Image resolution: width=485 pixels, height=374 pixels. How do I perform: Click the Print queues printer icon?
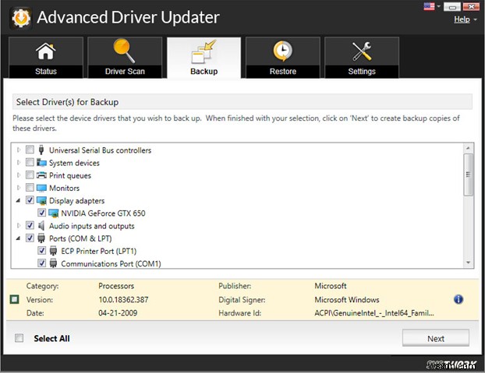click(42, 175)
